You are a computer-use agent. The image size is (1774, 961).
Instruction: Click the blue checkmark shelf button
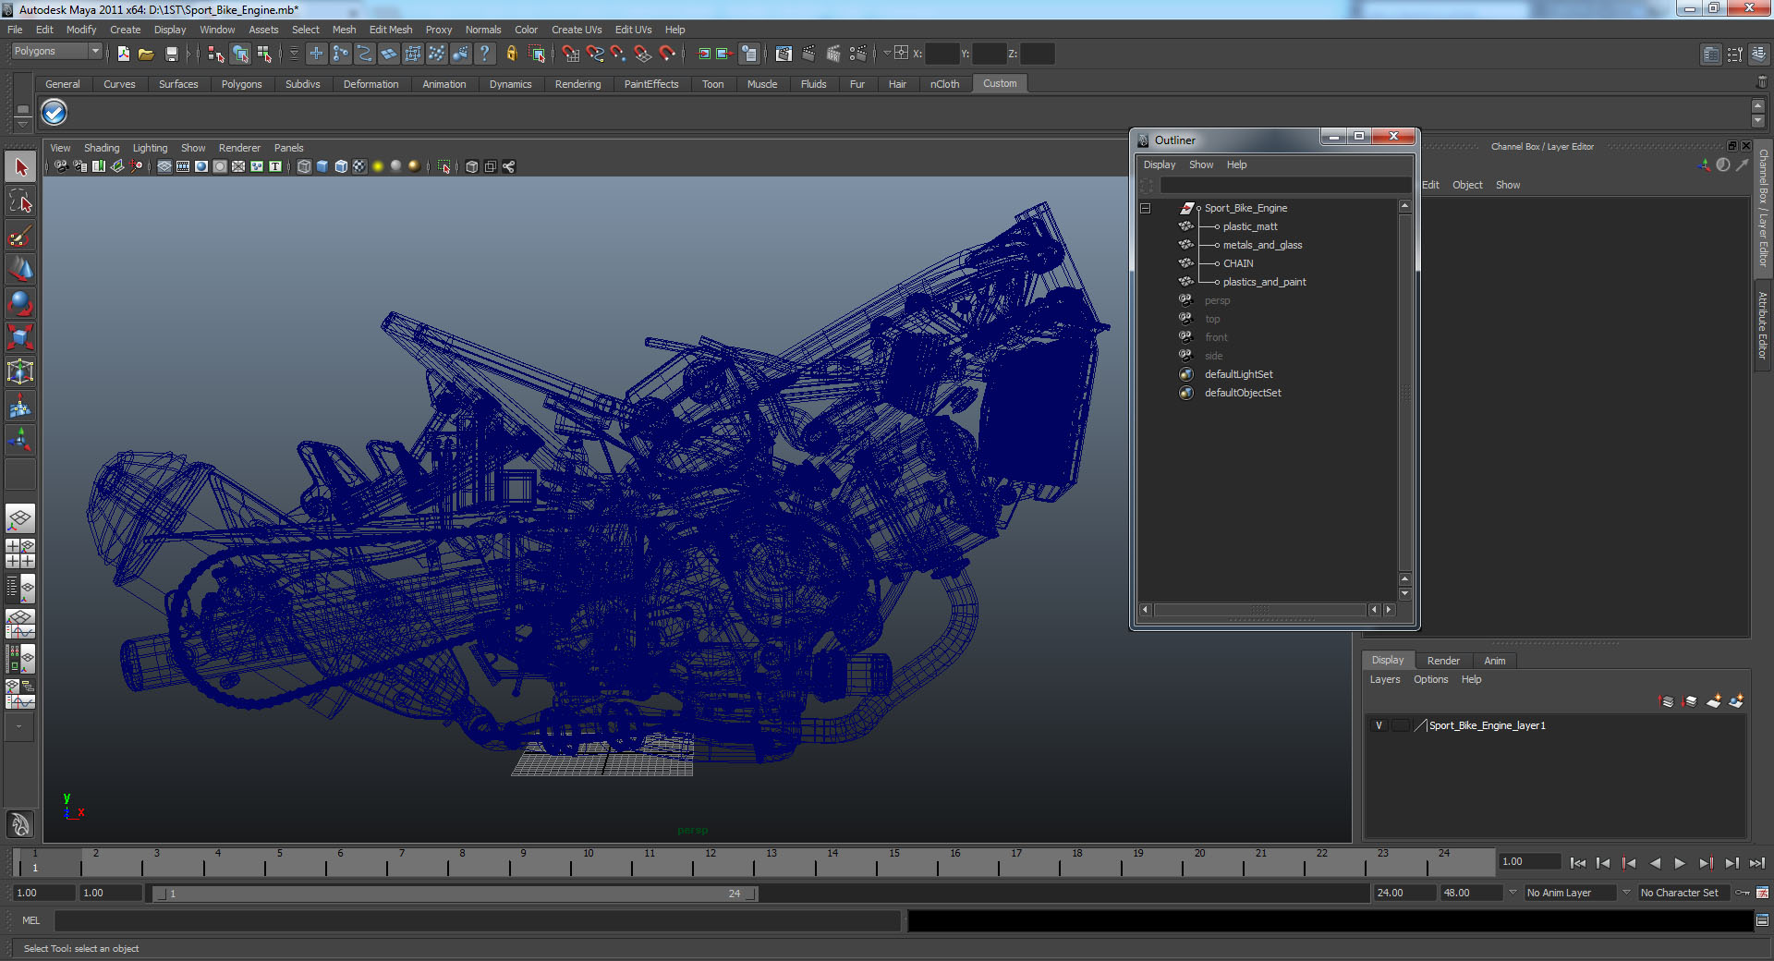coord(55,113)
